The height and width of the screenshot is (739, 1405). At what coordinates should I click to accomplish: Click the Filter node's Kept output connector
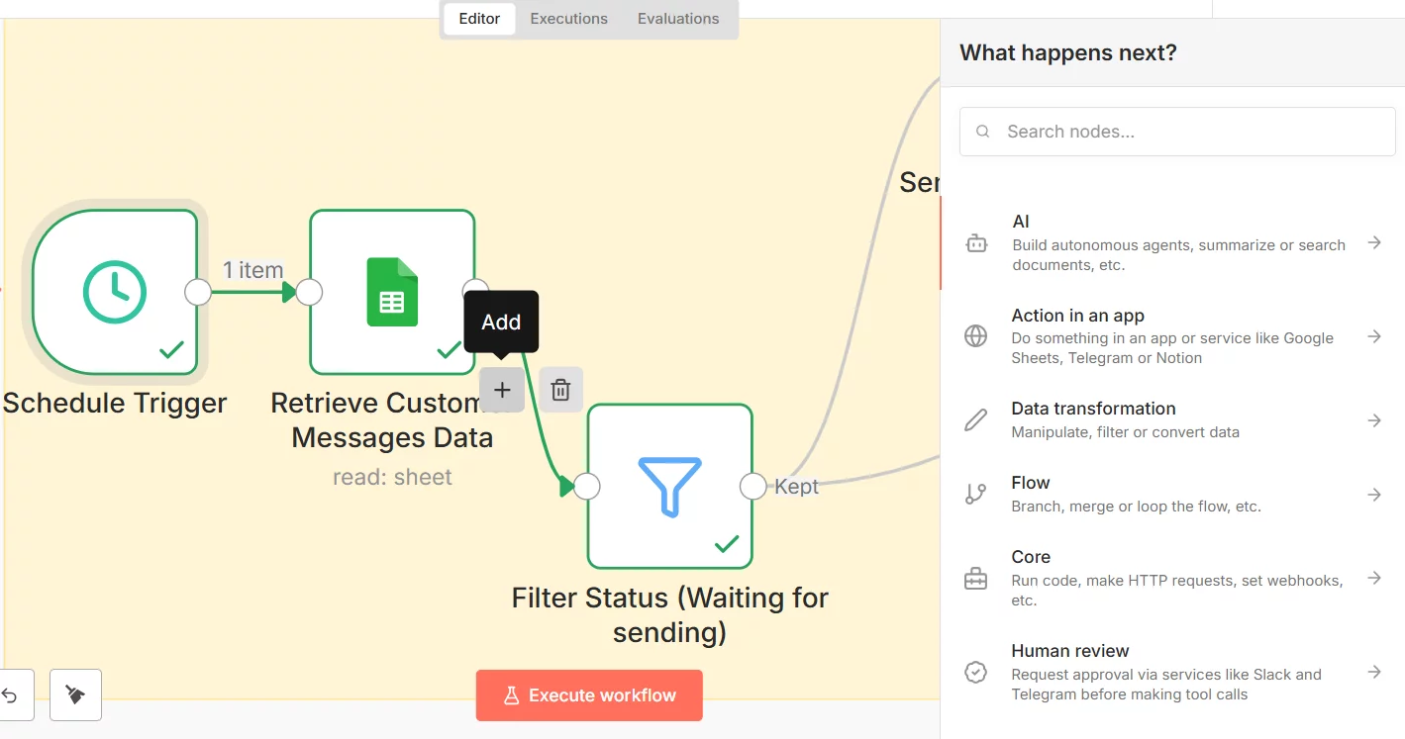point(753,486)
